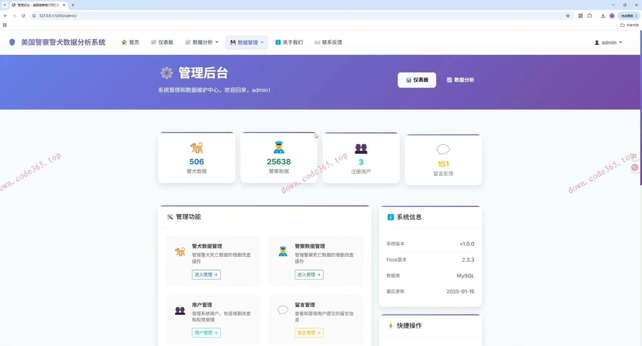Open the browser downloads icon
642x346 pixels.
603,16
